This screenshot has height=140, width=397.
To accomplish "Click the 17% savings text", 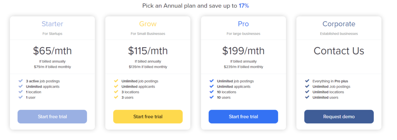I will click(244, 5).
